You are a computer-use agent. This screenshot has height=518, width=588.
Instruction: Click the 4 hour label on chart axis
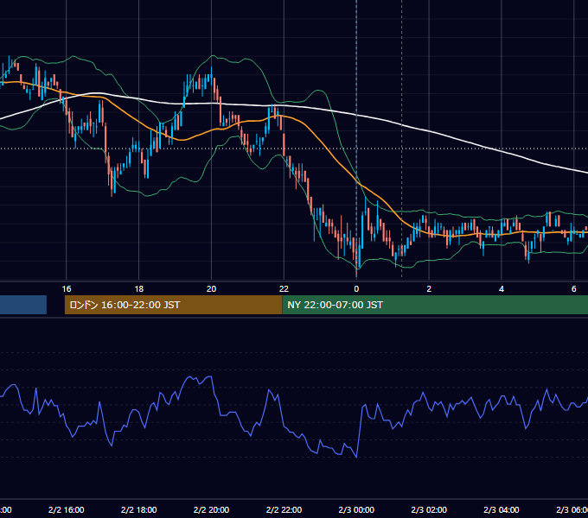pos(502,288)
